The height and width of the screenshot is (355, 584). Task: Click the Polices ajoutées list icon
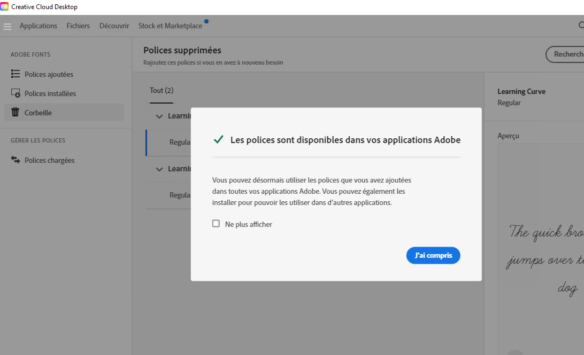tap(16, 74)
